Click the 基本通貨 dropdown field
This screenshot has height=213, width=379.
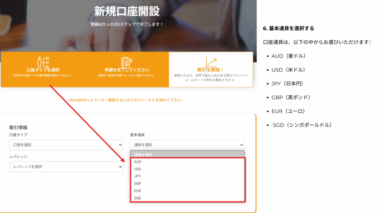187,145
